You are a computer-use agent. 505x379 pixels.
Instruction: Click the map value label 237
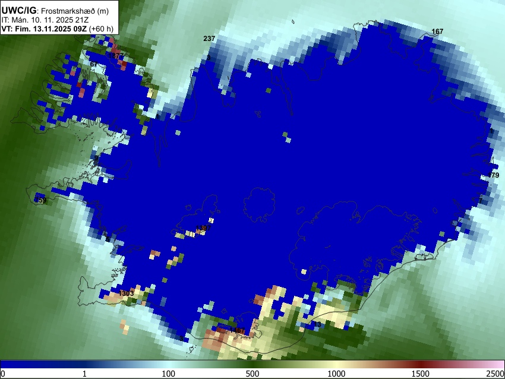pyautogui.click(x=209, y=39)
